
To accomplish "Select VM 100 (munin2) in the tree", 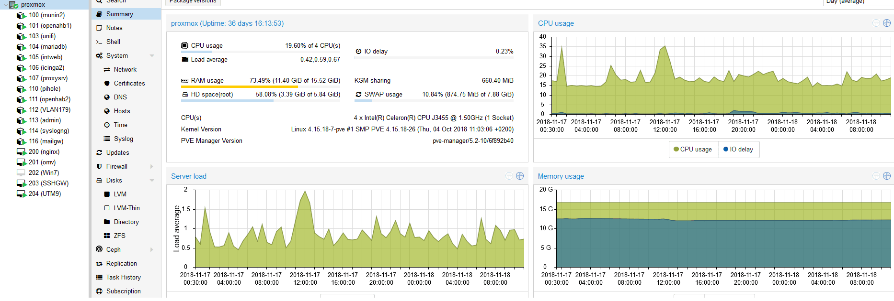I will click(46, 15).
